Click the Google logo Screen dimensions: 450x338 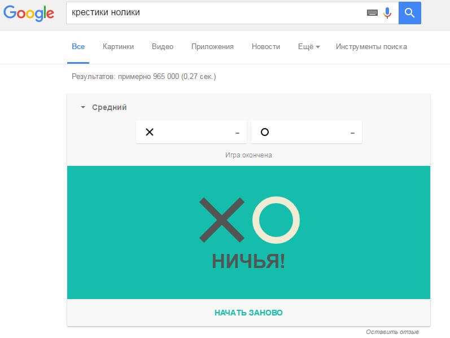(28, 13)
